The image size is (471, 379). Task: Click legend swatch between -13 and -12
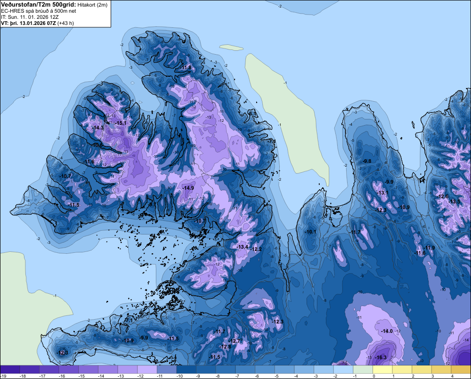click(128, 369)
